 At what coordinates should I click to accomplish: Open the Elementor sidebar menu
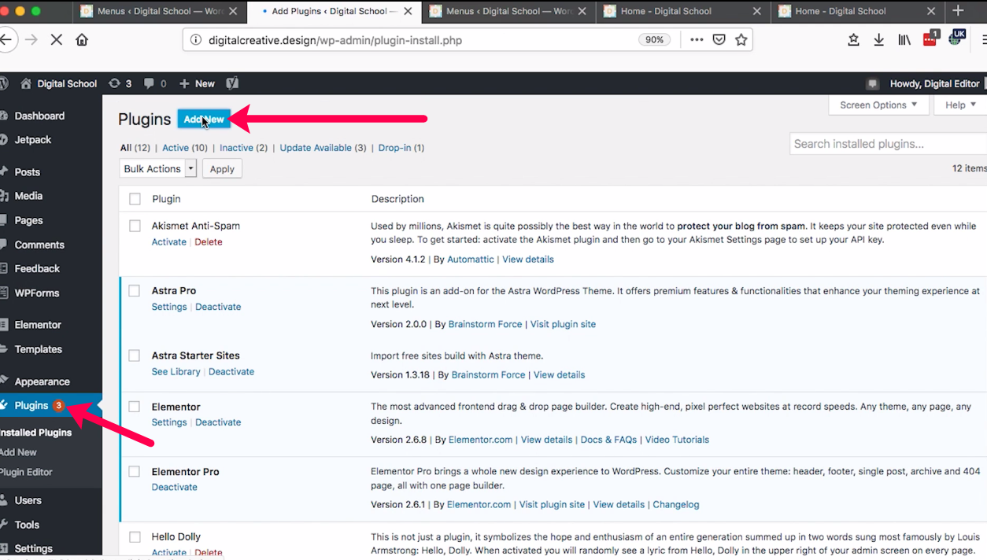tap(38, 325)
